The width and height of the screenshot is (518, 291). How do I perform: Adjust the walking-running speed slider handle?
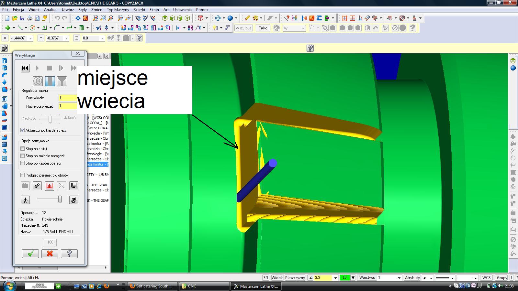(x=60, y=199)
